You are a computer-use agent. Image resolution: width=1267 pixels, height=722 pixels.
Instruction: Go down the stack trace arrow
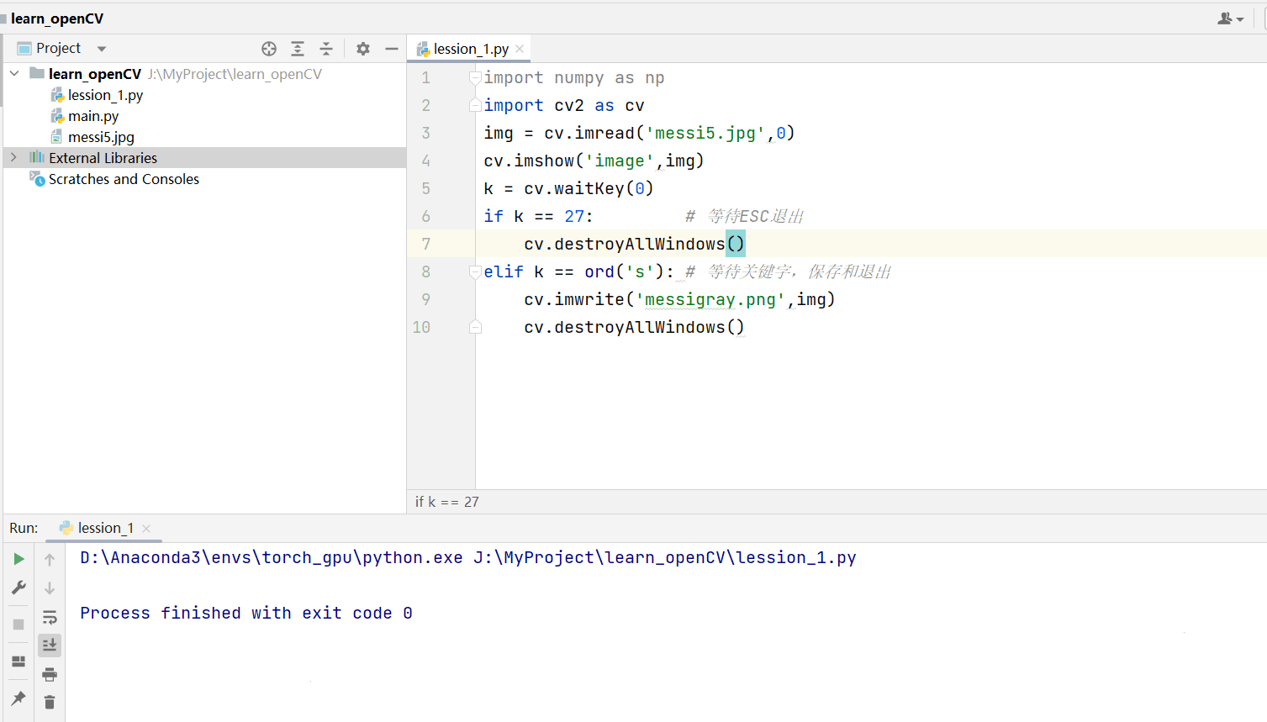tap(50, 588)
